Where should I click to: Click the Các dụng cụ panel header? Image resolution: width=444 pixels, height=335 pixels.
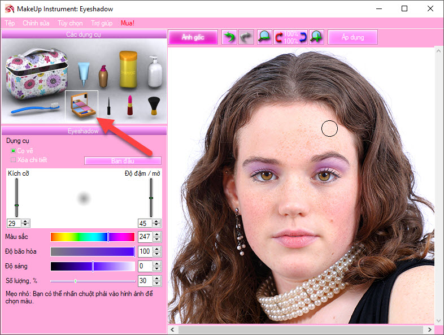84,34
